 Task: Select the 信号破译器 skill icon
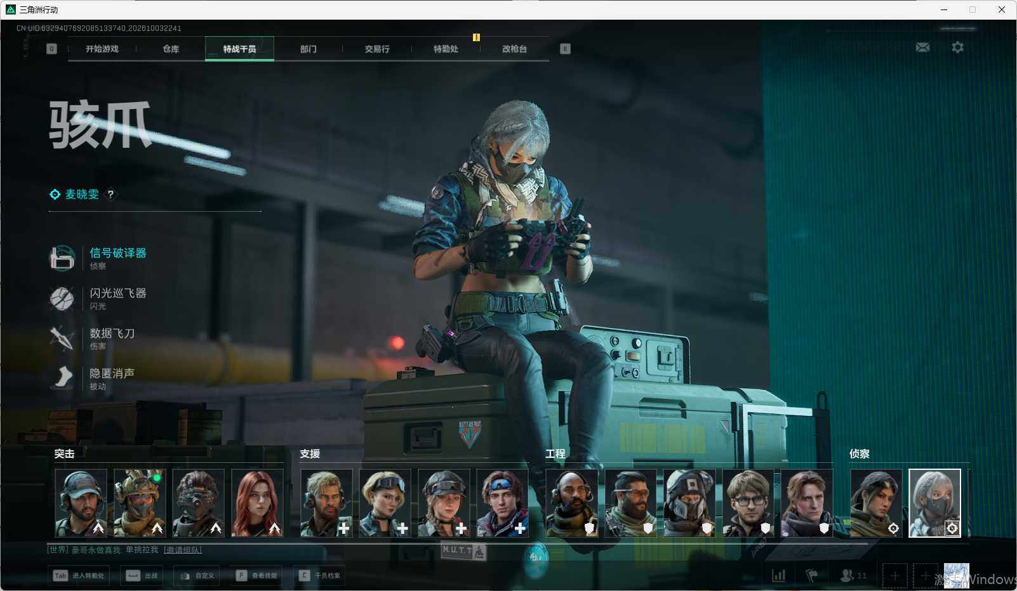(x=62, y=258)
